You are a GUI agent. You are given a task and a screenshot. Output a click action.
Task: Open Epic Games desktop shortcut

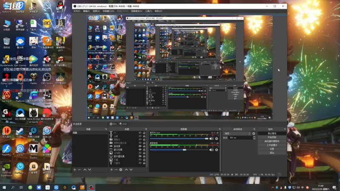[x=20, y=61]
